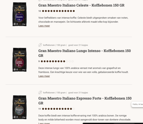Click the Espresso Forte coffee bag image
Viewport: 143px width, 124px height.
(20, 107)
